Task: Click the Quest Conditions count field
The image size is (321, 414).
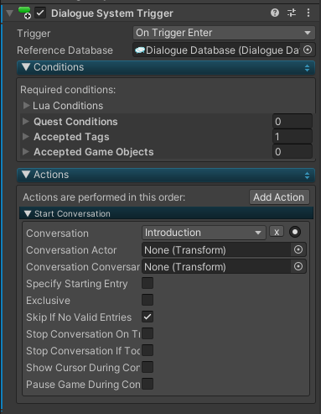Action: [293, 122]
